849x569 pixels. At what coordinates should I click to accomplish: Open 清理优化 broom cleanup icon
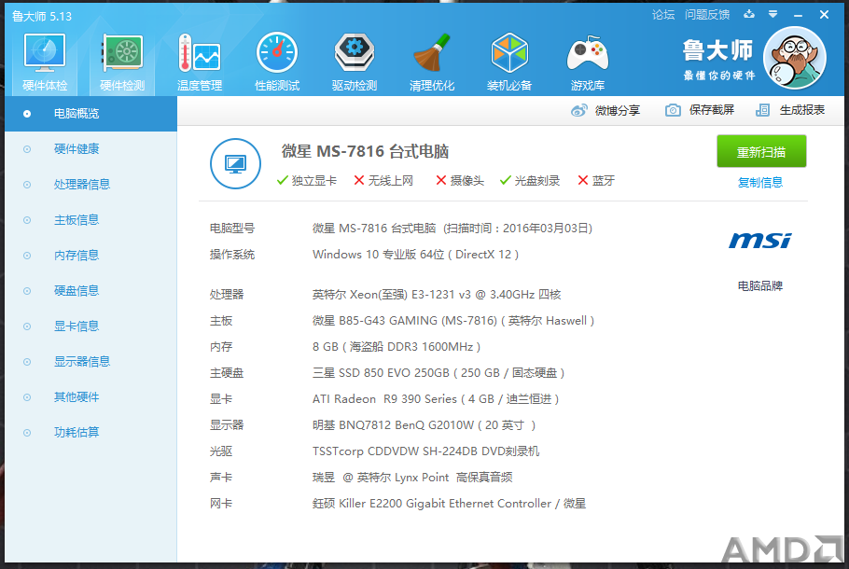[432, 62]
